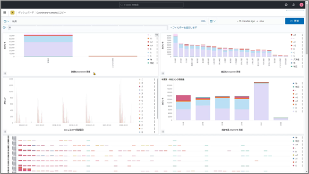Toggle legend visibility of the first chart
The width and height of the screenshot is (309, 174).
[5, 73]
